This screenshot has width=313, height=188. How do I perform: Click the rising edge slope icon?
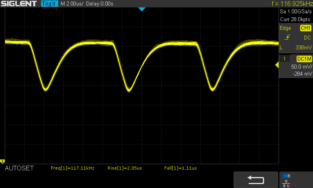point(287,37)
